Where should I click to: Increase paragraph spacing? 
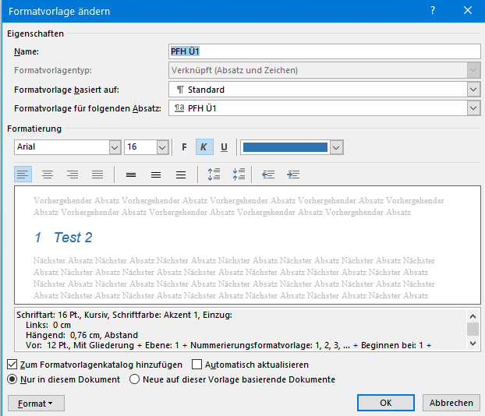[x=214, y=175]
